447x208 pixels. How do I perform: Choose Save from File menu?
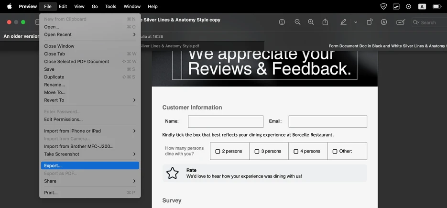tap(90, 69)
